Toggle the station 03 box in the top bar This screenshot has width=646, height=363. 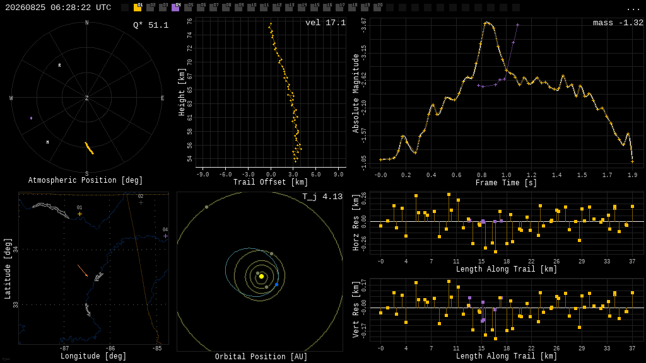click(x=163, y=8)
